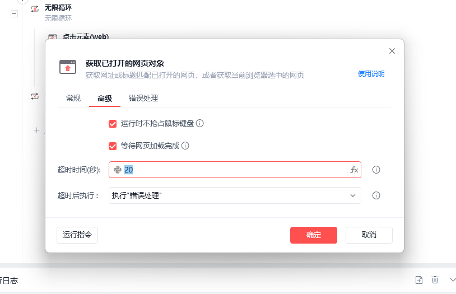Screen dimensions: 456x294
Task: Click the trash icon to clear logs
Action: (x=435, y=280)
